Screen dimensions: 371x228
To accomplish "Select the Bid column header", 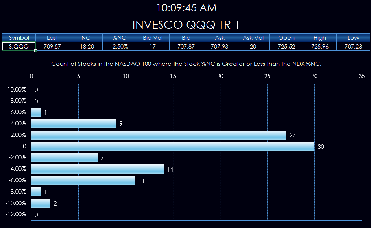I will coord(186,38).
